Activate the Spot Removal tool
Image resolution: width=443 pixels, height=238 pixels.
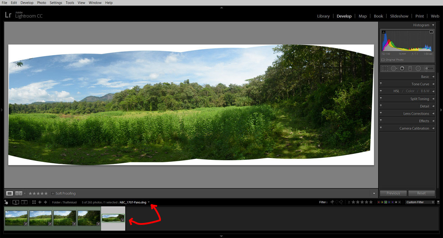click(394, 68)
